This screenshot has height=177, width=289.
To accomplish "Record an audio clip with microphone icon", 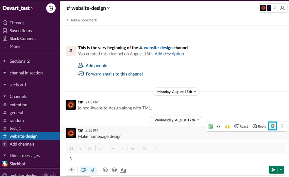I will tap(93, 170).
